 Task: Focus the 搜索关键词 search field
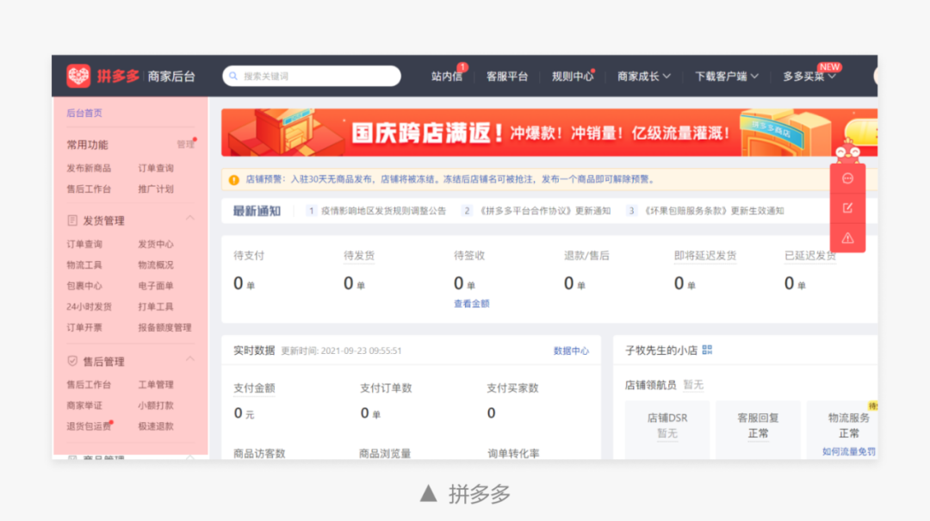[x=312, y=76]
